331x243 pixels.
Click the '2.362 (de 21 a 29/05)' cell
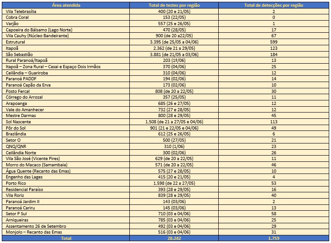[174, 48]
